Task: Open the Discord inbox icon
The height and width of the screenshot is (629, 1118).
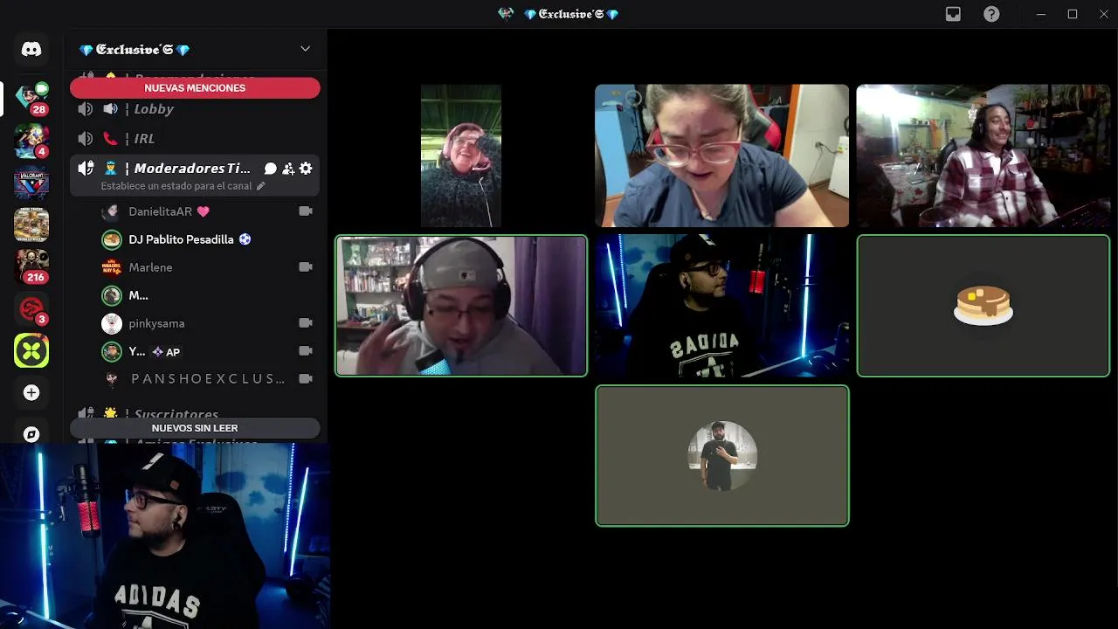Action: click(953, 14)
